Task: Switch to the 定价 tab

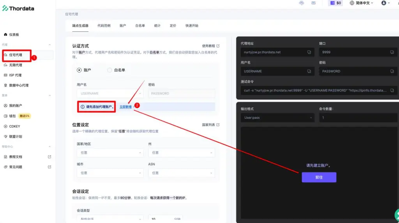Action: pos(173,25)
